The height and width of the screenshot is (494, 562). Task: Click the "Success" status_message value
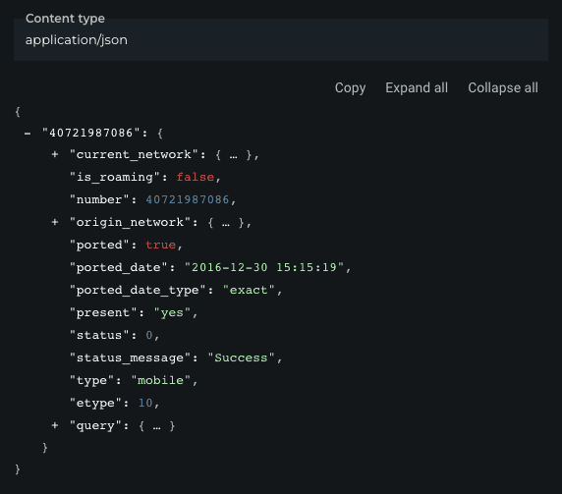(242, 357)
